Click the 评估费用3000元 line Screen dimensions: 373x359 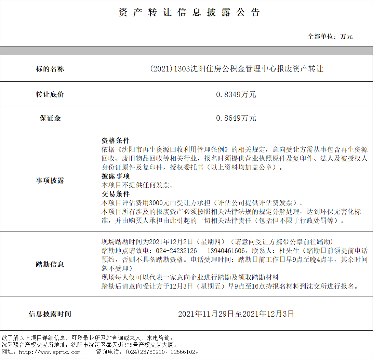coord(202,203)
